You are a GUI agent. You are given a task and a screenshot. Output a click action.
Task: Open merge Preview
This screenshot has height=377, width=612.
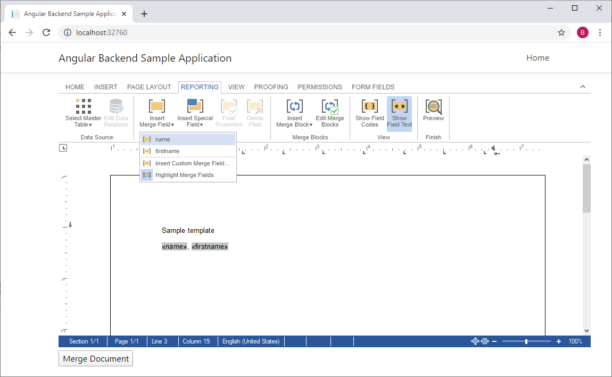(x=433, y=110)
